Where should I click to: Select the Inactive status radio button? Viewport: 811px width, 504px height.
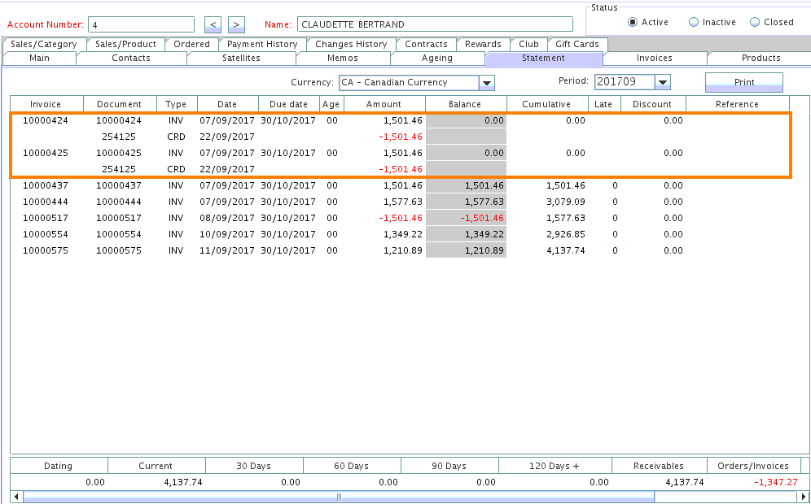point(694,22)
